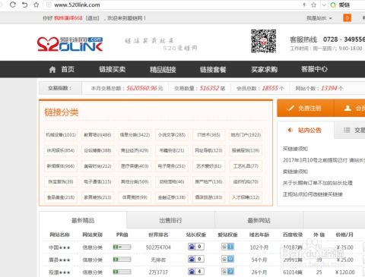
Task: Select category 商业经济(429)
Action: [x=135, y=150]
